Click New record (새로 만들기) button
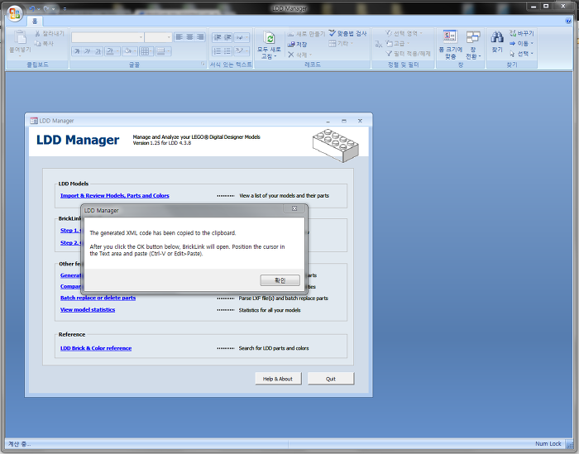Screen dimensions: 579x454 tap(306, 34)
